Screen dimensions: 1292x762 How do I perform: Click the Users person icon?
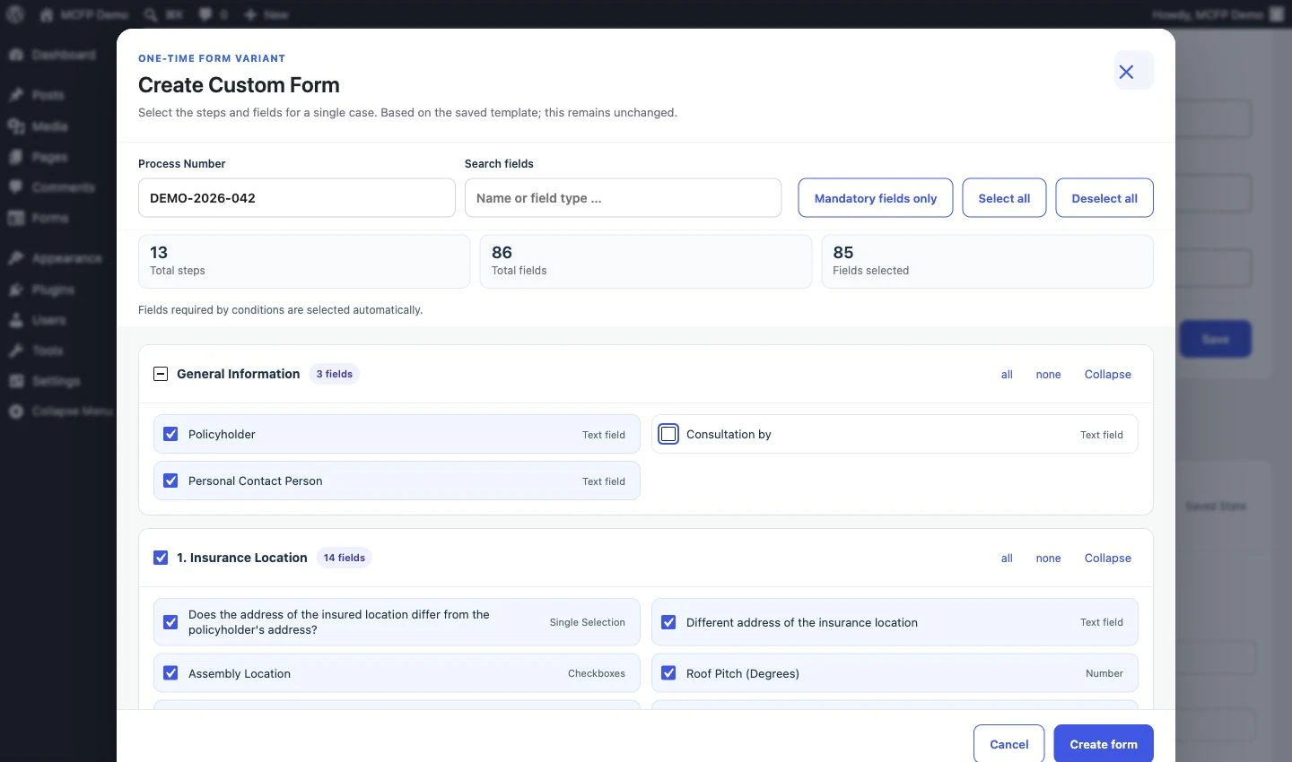pyautogui.click(x=16, y=320)
